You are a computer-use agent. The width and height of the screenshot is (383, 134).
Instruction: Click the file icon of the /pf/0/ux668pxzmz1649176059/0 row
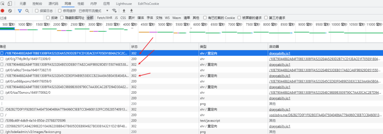pyautogui.click(x=2, y=81)
